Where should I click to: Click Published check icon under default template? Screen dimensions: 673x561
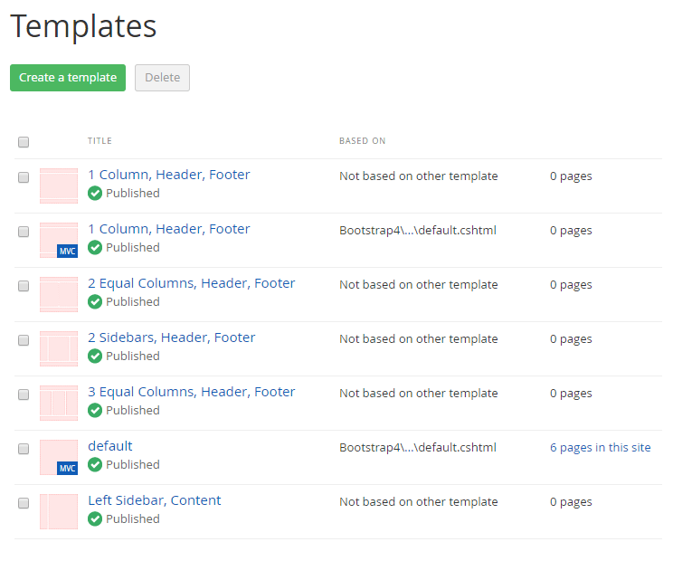tap(95, 465)
